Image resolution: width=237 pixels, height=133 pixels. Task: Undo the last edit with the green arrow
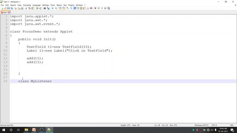(x=37, y=8)
